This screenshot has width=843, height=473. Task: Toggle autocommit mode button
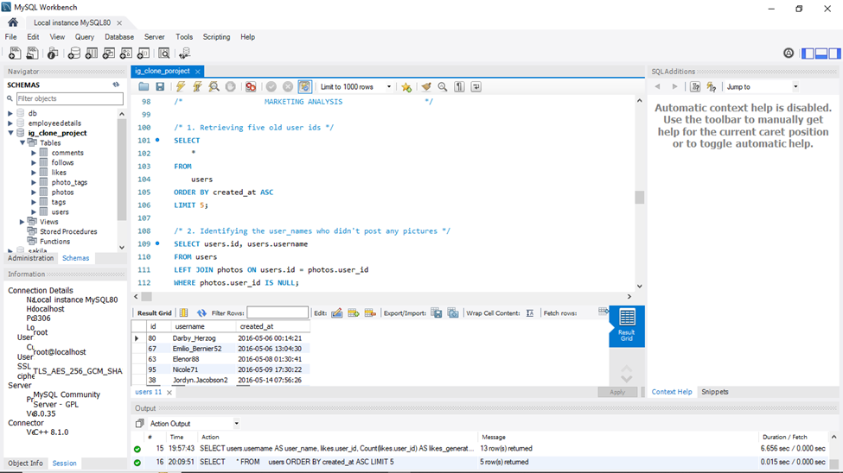(x=305, y=86)
